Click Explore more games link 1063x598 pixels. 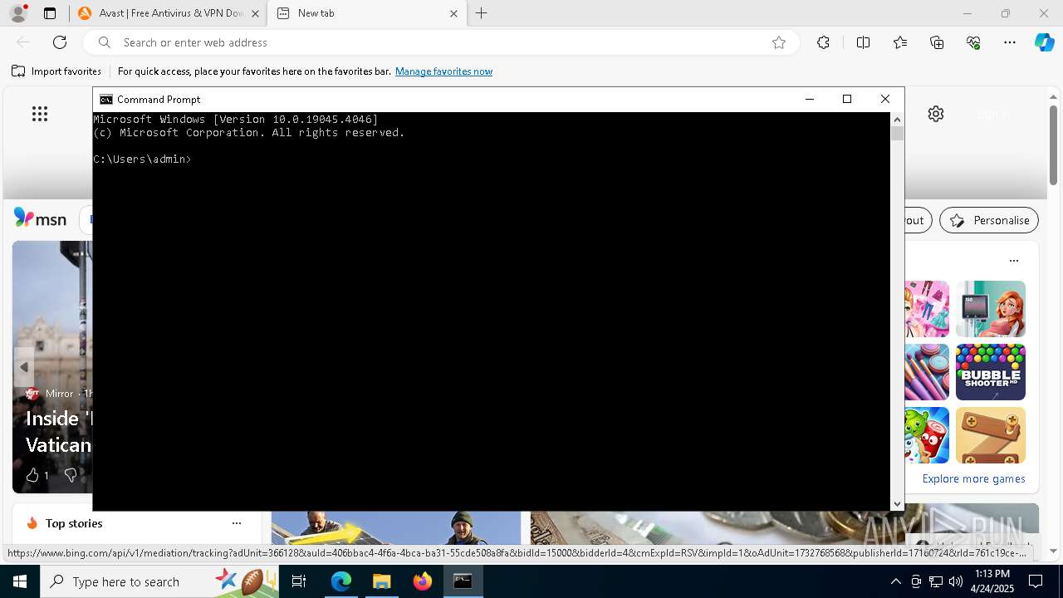973,478
